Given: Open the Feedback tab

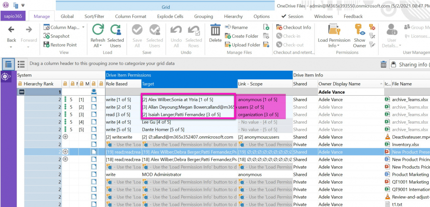Looking at the screenshot, I should pyautogui.click(x=353, y=16).
